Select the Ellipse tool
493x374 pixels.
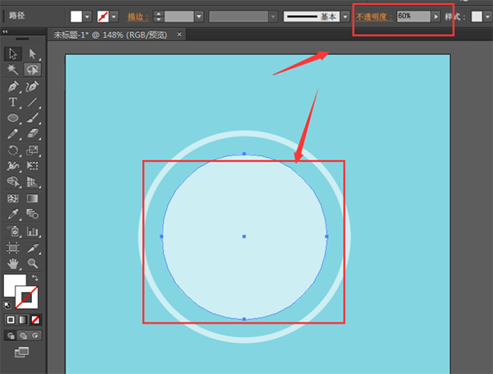[x=13, y=118]
